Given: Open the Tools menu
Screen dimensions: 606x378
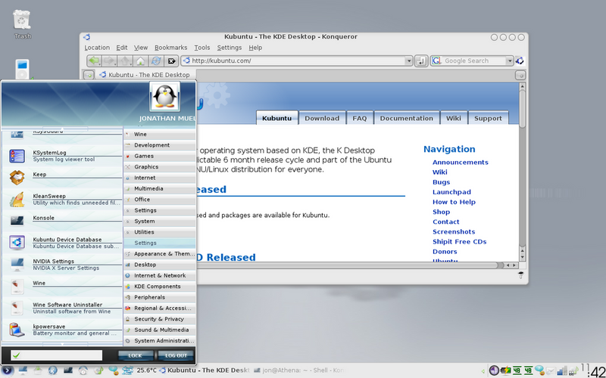Looking at the screenshot, I should point(202,48).
